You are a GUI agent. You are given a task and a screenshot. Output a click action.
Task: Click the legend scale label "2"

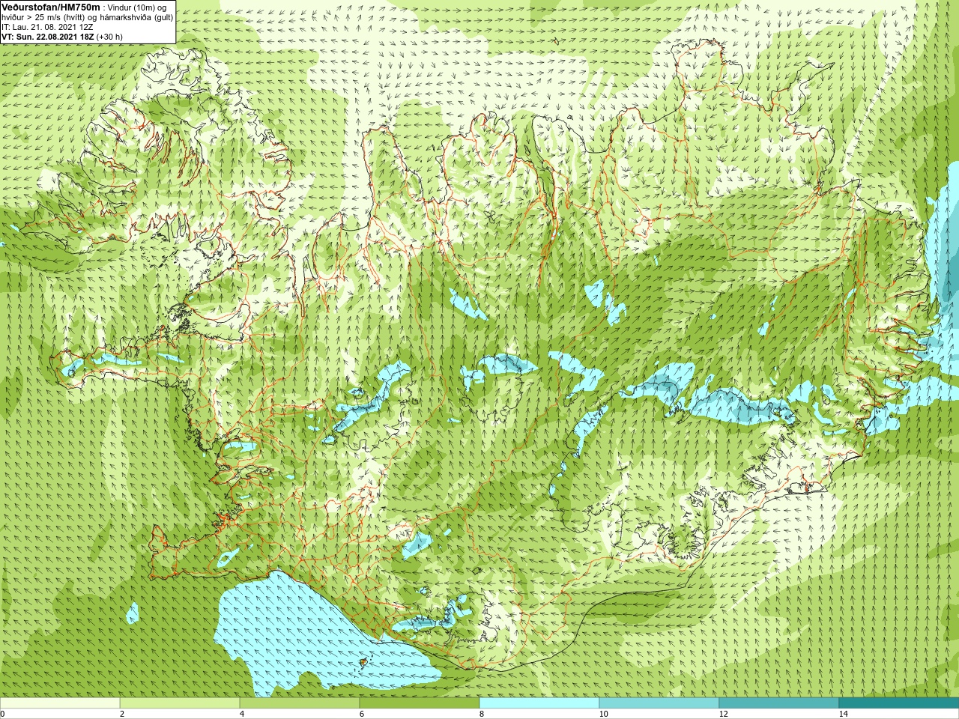pos(122,714)
